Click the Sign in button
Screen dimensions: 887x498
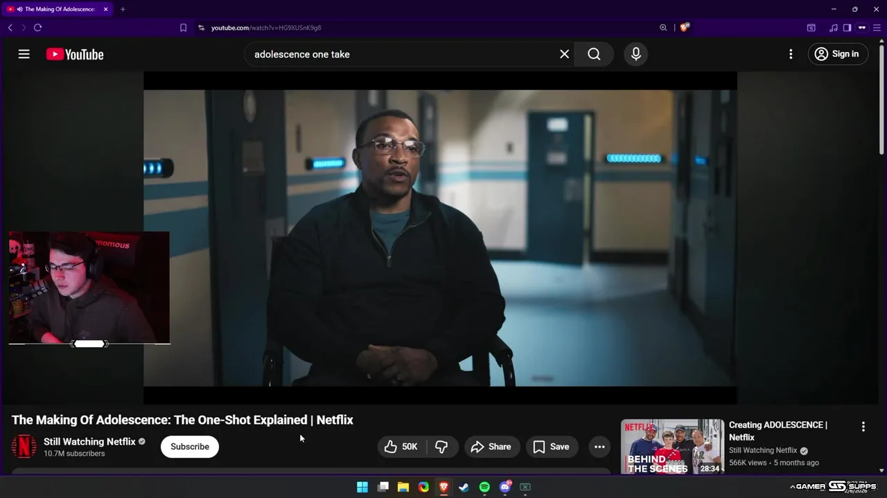click(838, 54)
